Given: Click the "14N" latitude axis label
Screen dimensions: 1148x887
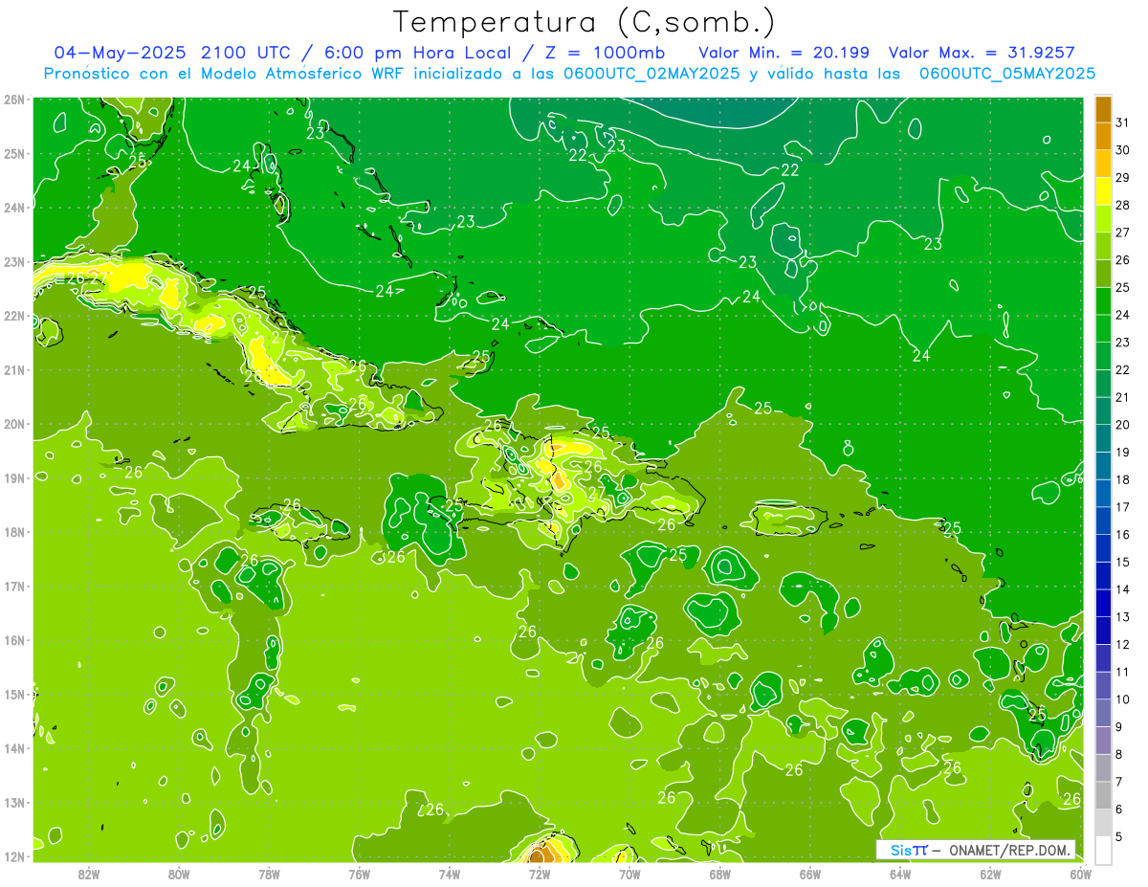Looking at the screenshot, I should tap(15, 748).
